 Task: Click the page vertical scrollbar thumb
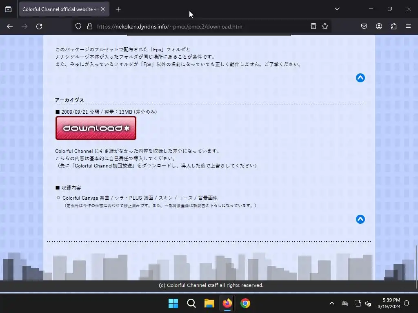[416, 267]
